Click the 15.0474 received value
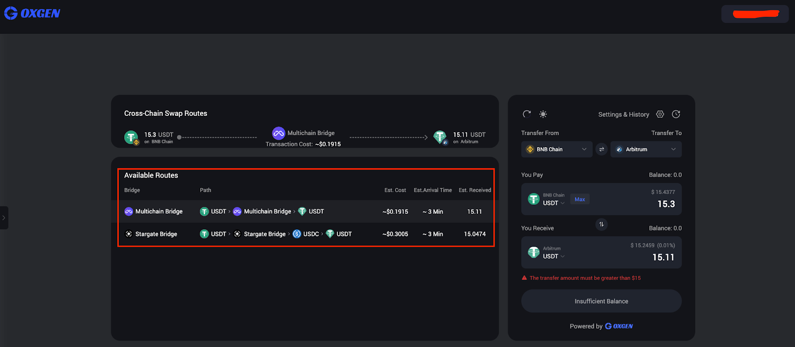 point(475,234)
